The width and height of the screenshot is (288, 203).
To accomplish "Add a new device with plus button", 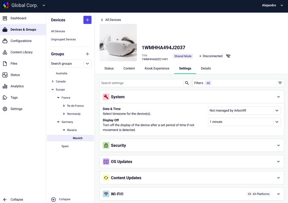I will click(x=87, y=20).
